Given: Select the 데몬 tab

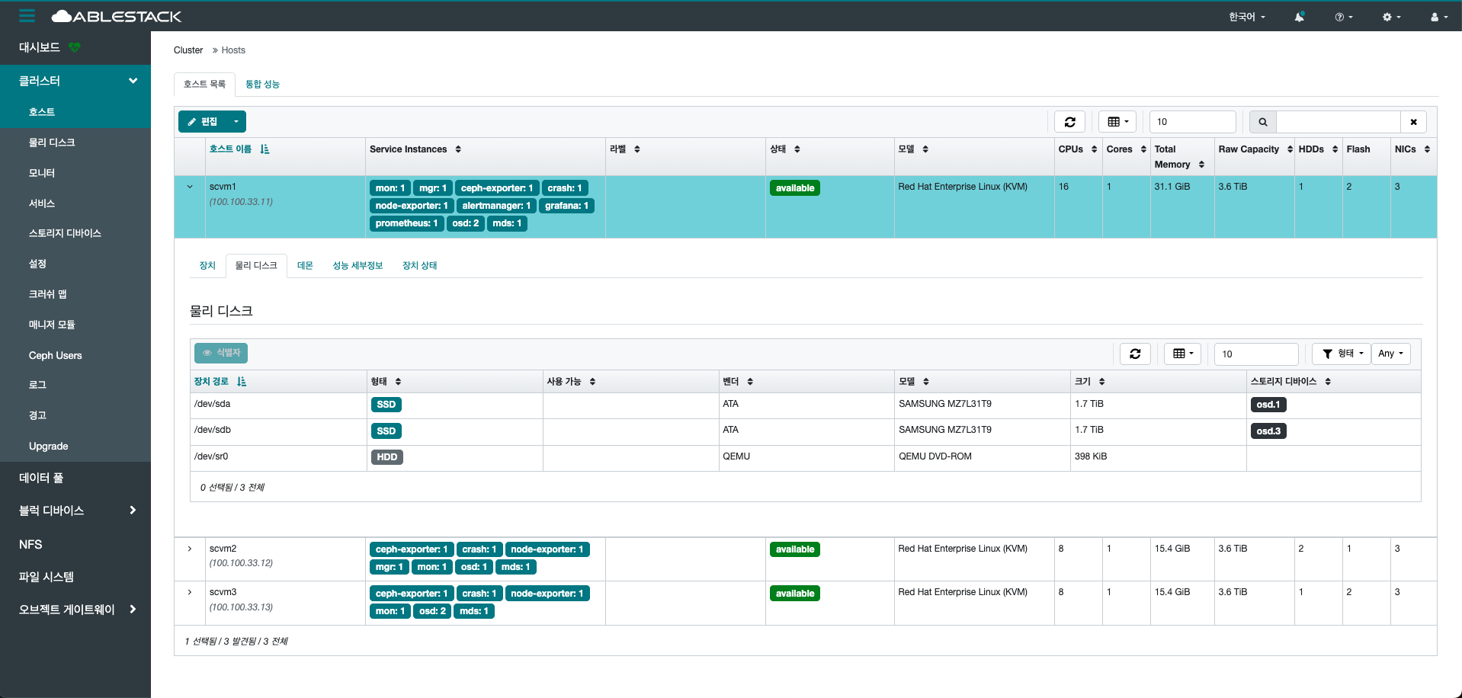Looking at the screenshot, I should click(x=305, y=265).
